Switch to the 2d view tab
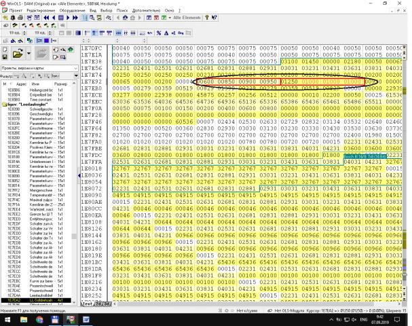 point(98,304)
